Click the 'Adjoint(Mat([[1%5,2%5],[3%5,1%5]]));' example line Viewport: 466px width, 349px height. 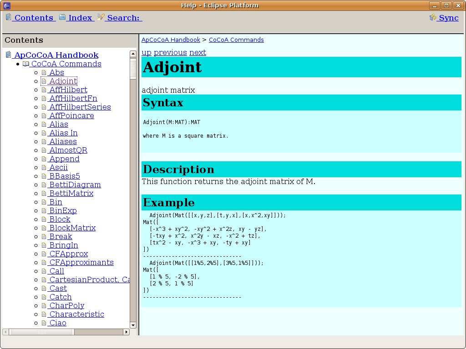click(206, 263)
